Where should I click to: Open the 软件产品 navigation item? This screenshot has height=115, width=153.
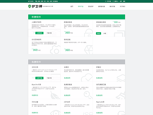81,6
